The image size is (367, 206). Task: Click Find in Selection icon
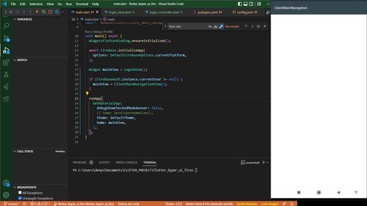pos(259,26)
